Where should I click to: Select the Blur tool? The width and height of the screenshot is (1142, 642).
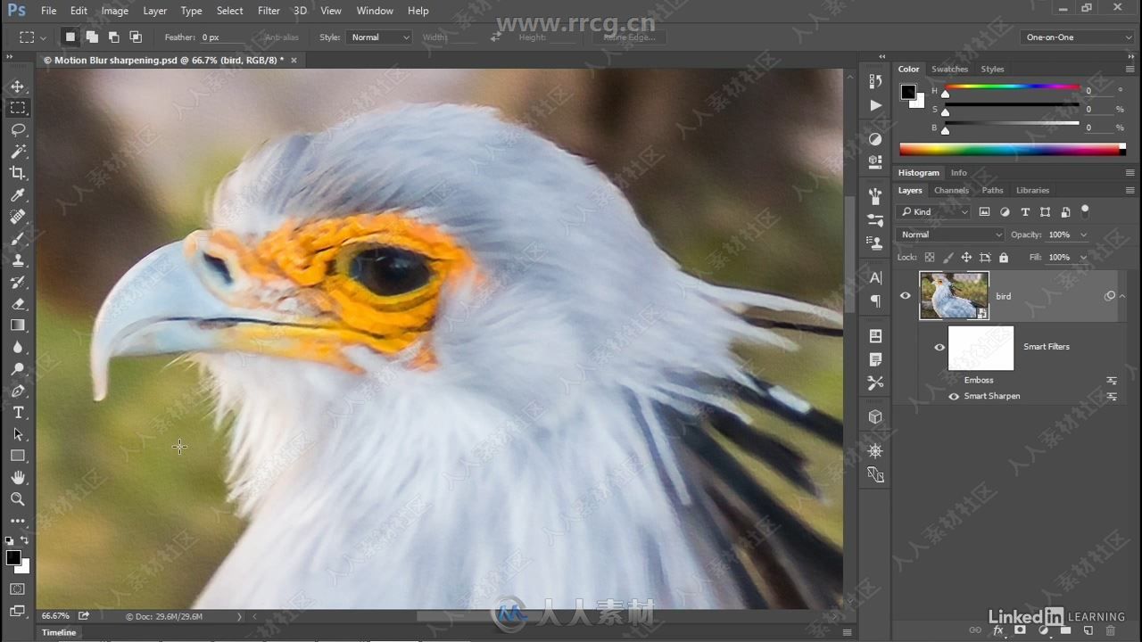[17, 348]
